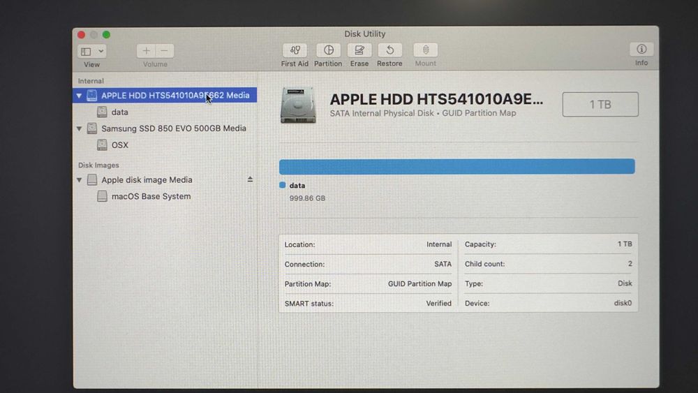Run First Aid on the disk
Screen dimensions: 698x393
[x=295, y=50]
